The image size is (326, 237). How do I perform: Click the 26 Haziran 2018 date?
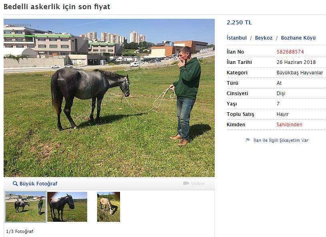coord(296,62)
